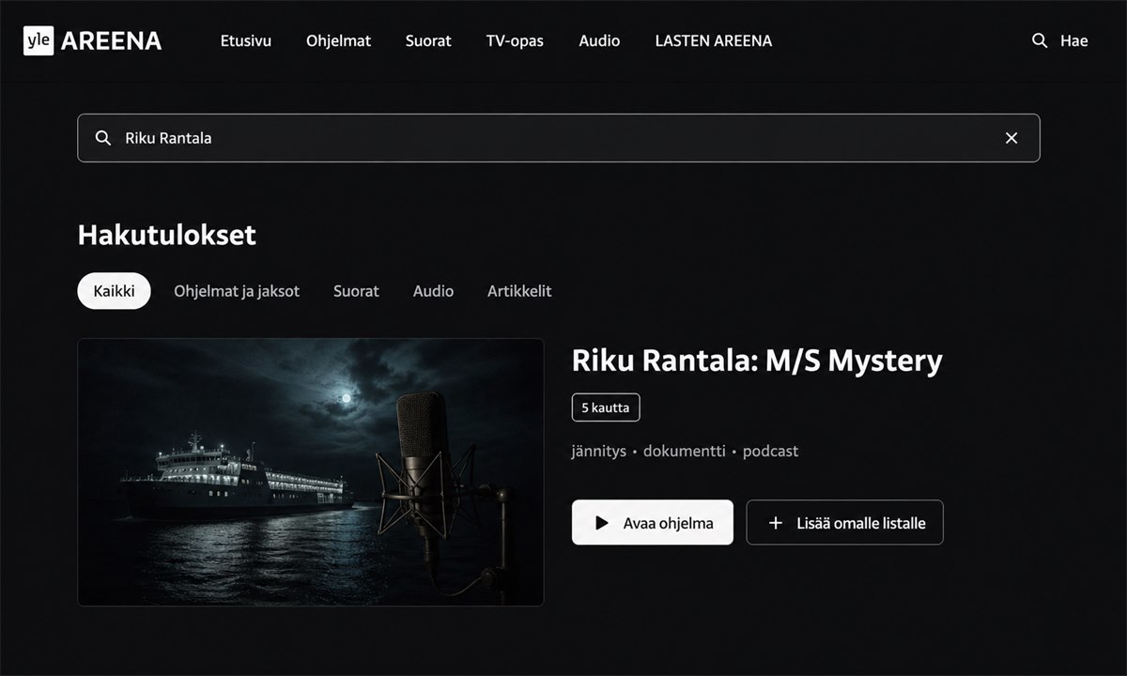This screenshot has height=676, width=1127.
Task: Filter results by Artikkelit tab
Action: [519, 291]
